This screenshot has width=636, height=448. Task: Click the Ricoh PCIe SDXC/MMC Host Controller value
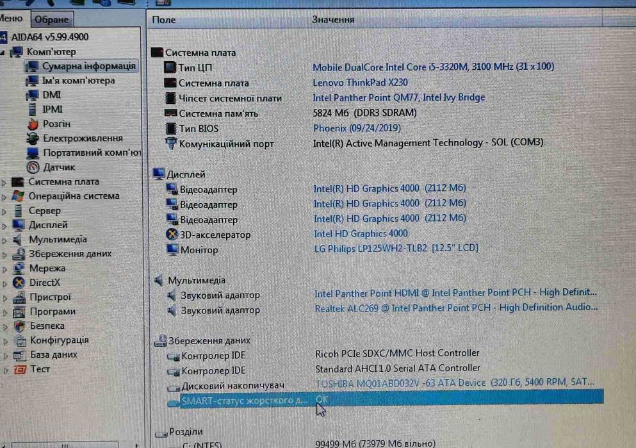pyautogui.click(x=397, y=353)
